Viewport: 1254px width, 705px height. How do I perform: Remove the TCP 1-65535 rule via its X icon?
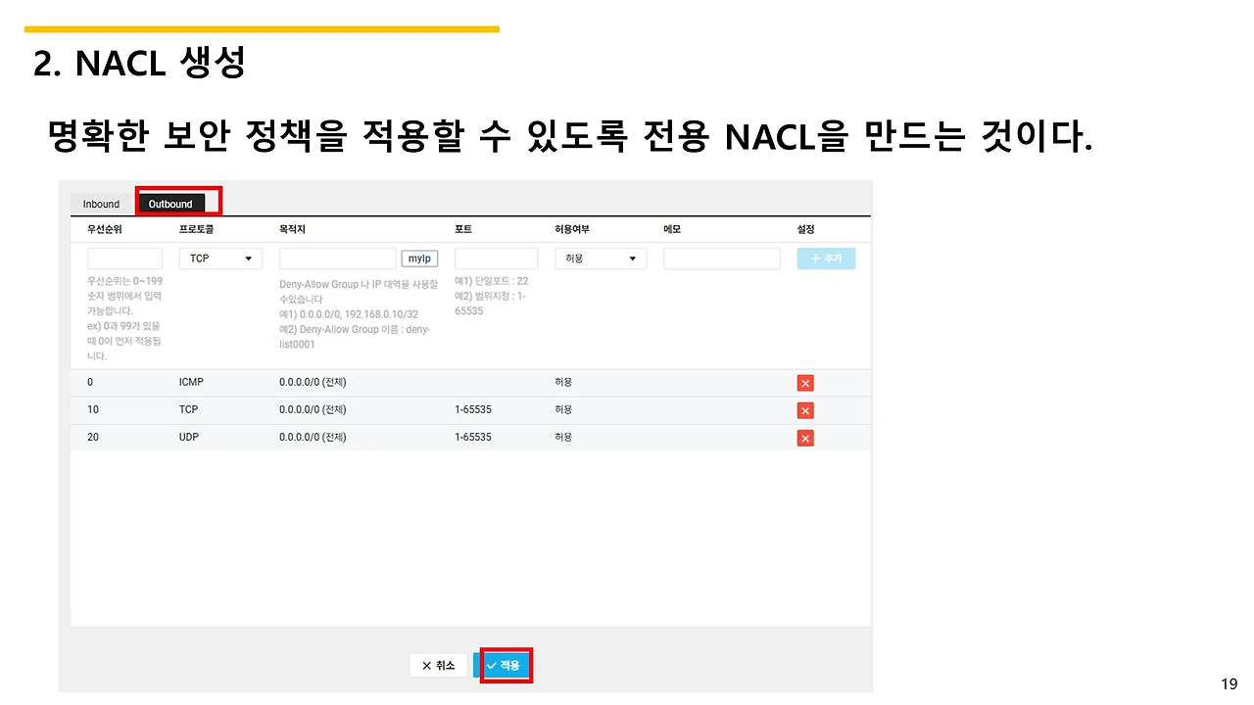(x=804, y=410)
